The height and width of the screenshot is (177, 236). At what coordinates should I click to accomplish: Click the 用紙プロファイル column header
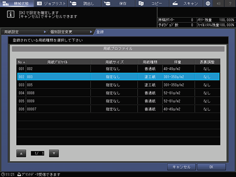[x=58, y=62]
